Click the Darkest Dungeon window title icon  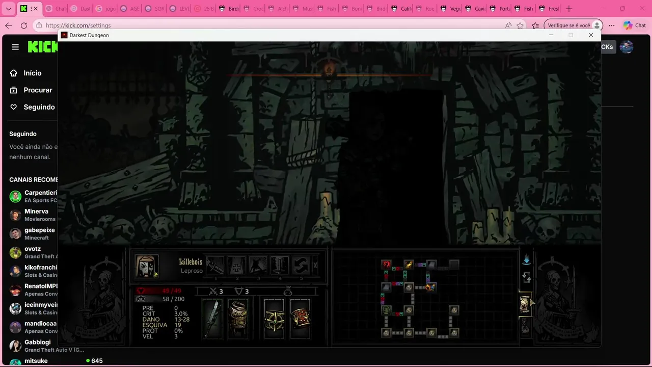click(x=64, y=35)
